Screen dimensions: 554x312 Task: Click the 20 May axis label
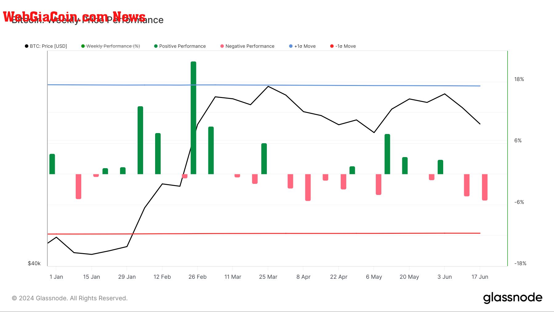click(x=409, y=277)
